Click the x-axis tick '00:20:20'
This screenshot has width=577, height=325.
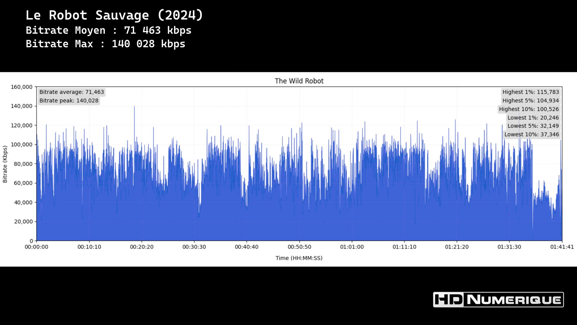[142, 247]
